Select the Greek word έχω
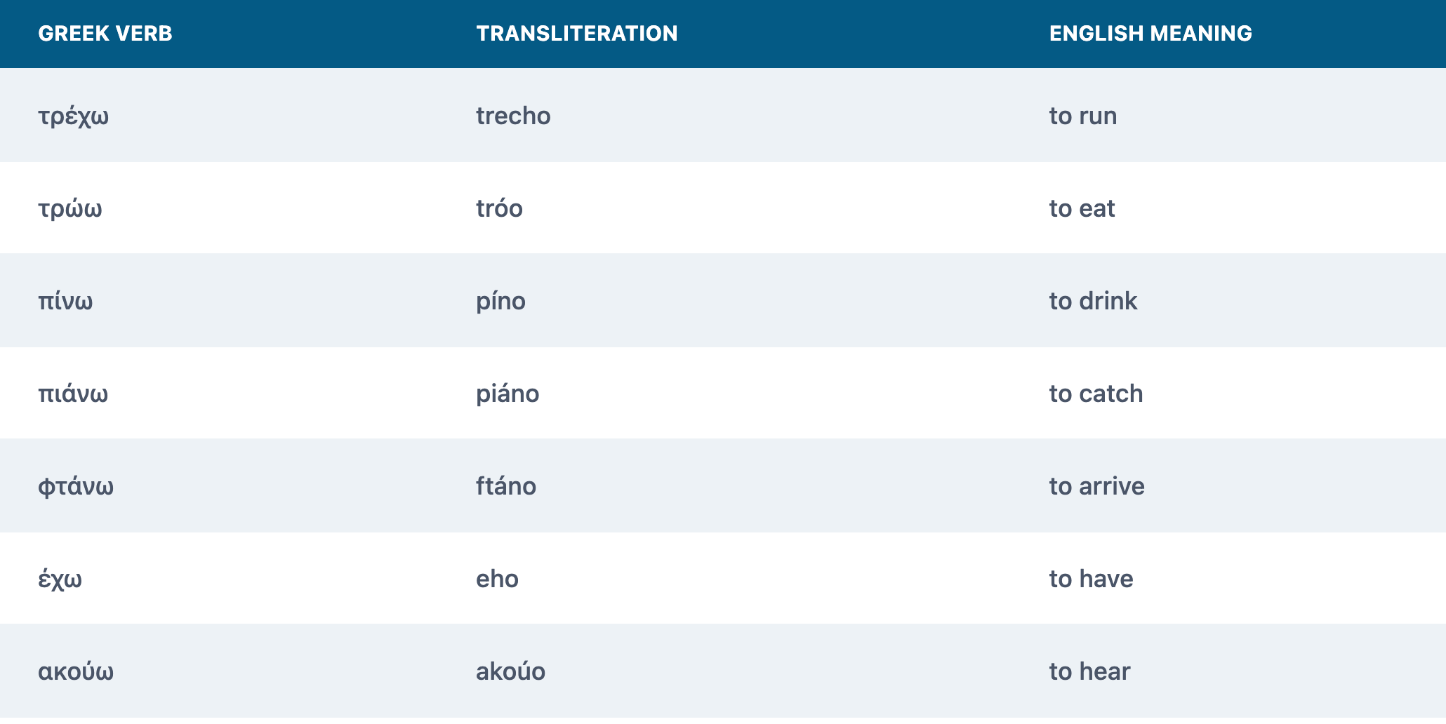Image resolution: width=1446 pixels, height=724 pixels. (60, 579)
